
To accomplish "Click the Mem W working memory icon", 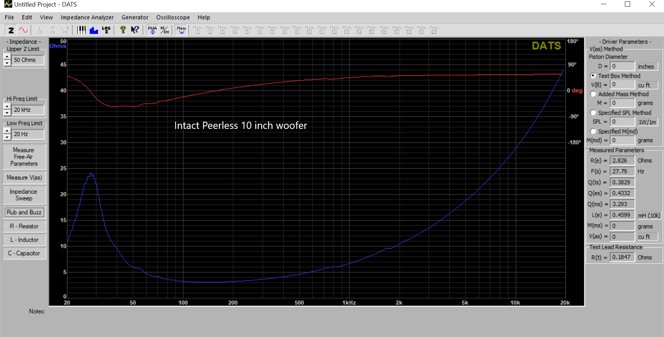I will [181, 30].
